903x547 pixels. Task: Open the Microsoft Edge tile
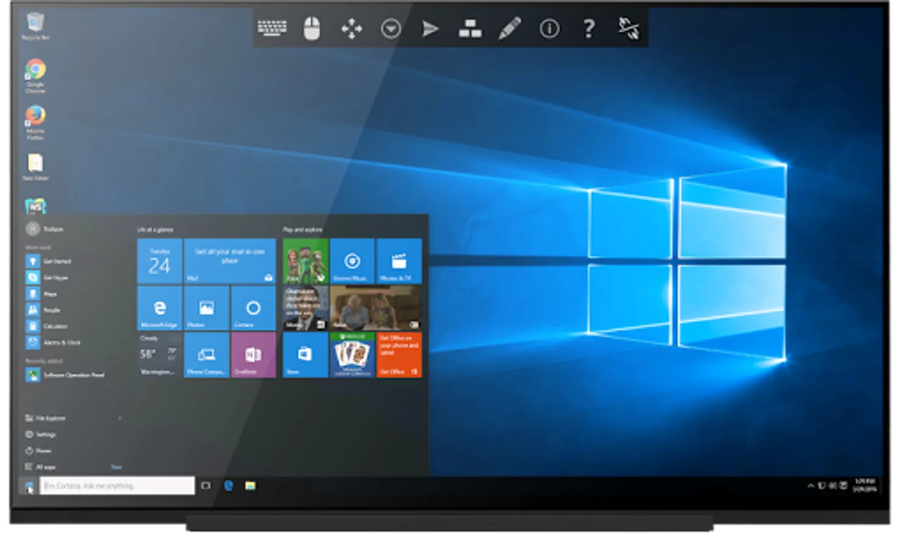pyautogui.click(x=160, y=308)
